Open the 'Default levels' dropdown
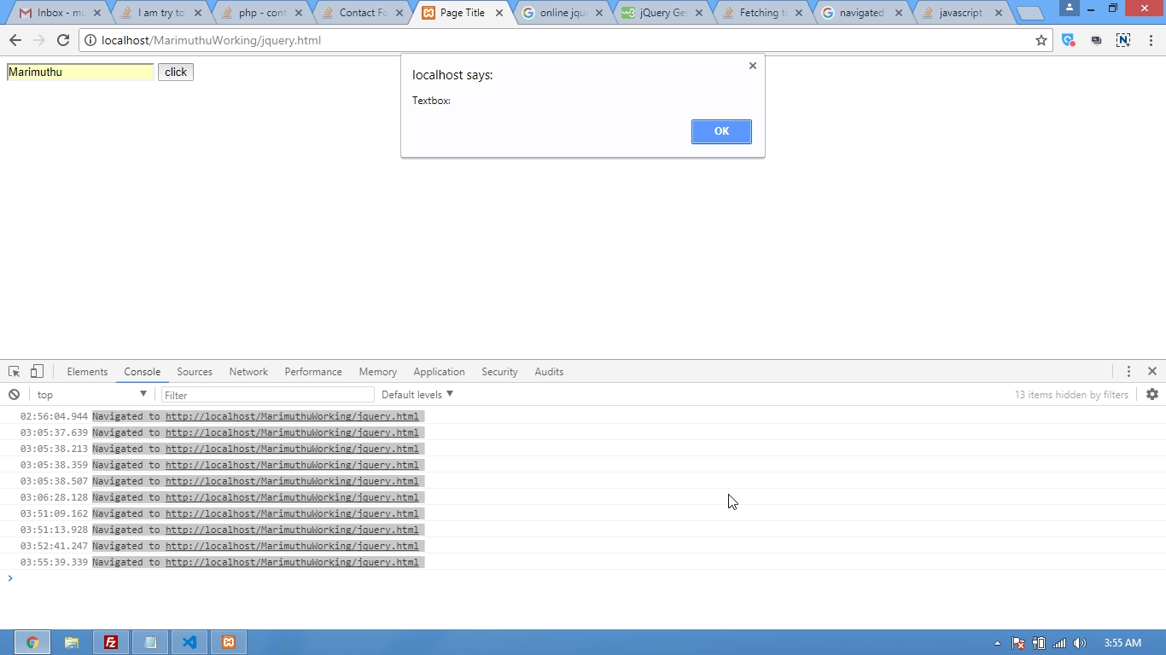 417,394
